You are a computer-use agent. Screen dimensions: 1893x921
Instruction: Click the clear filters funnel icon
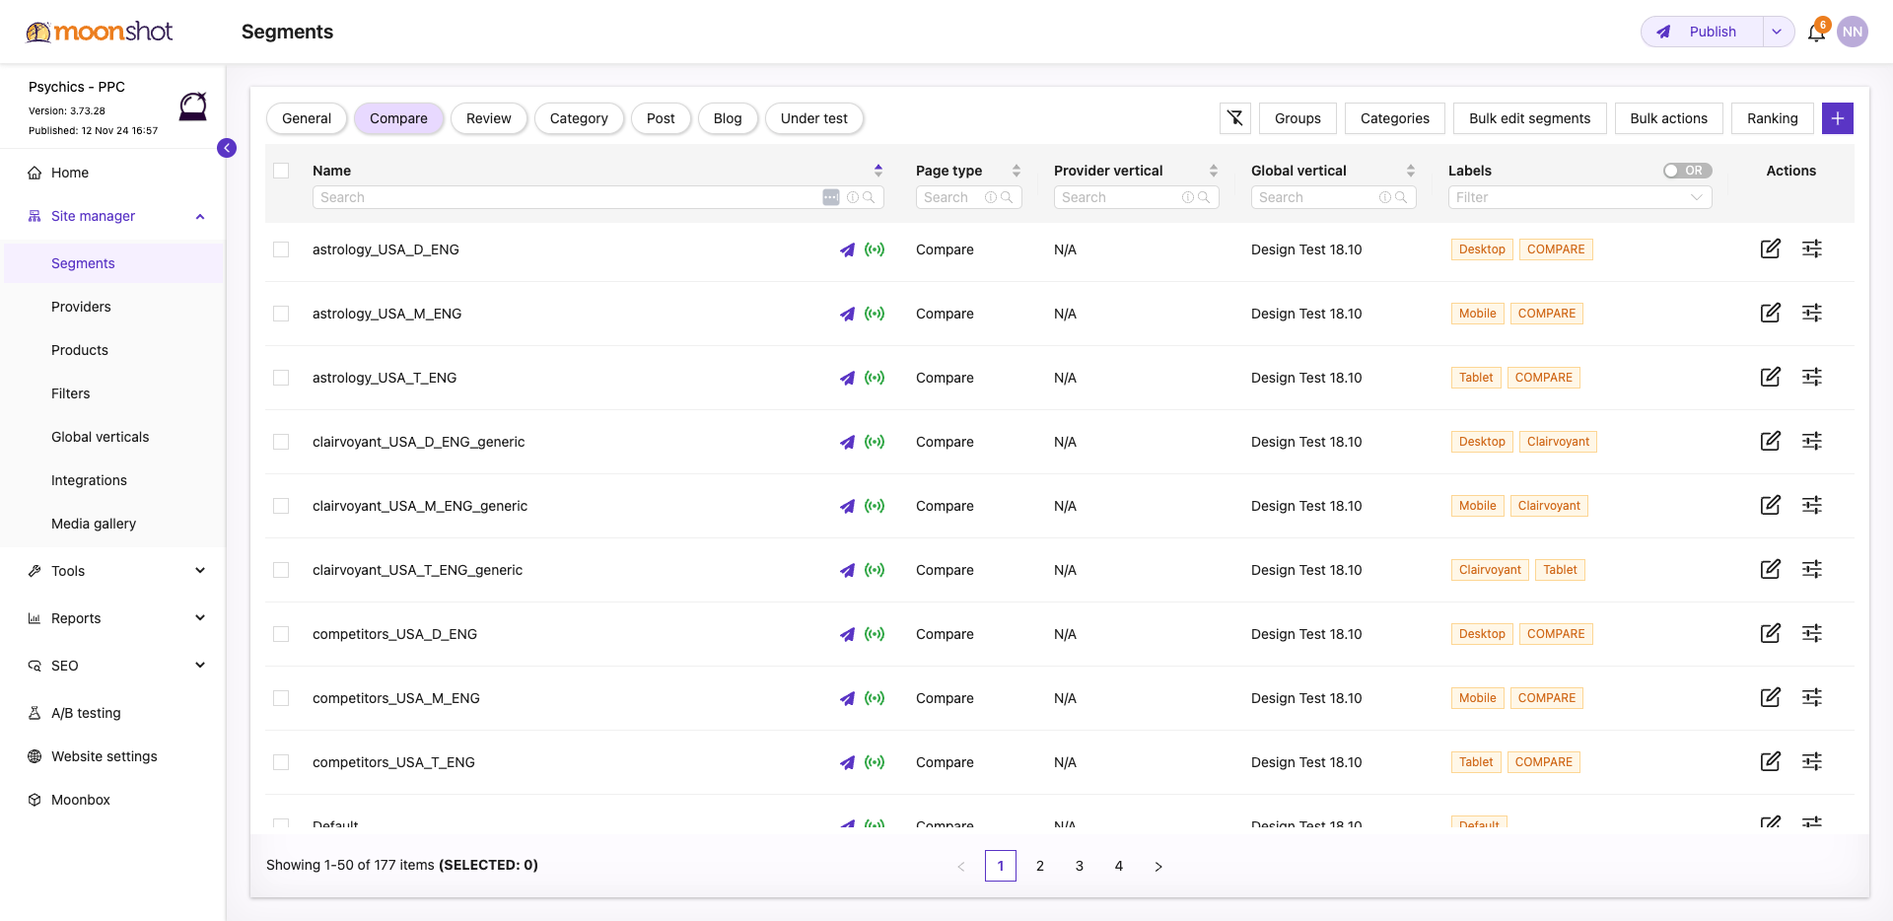point(1235,118)
